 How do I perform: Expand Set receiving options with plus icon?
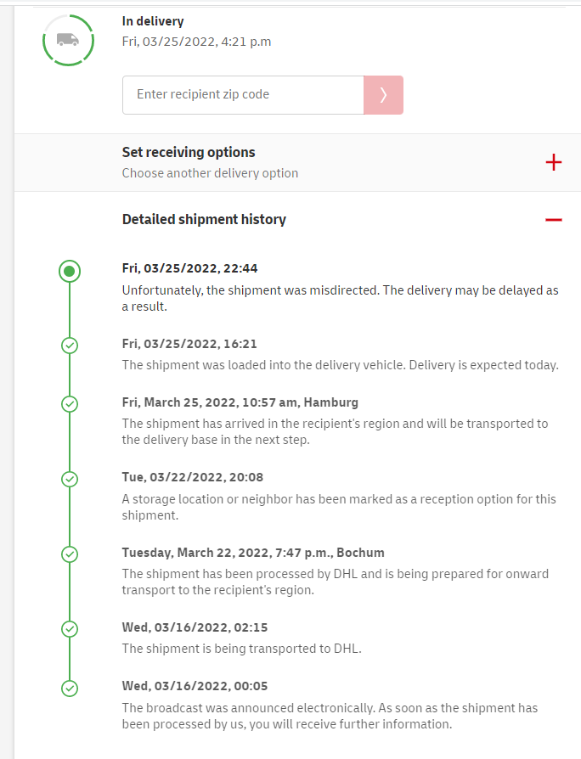[554, 162]
